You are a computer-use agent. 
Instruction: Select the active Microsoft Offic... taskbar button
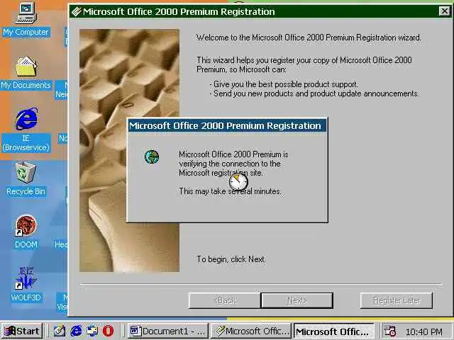coord(334,331)
